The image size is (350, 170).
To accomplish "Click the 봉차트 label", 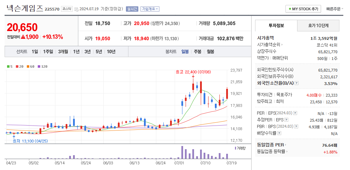I will [171, 51].
